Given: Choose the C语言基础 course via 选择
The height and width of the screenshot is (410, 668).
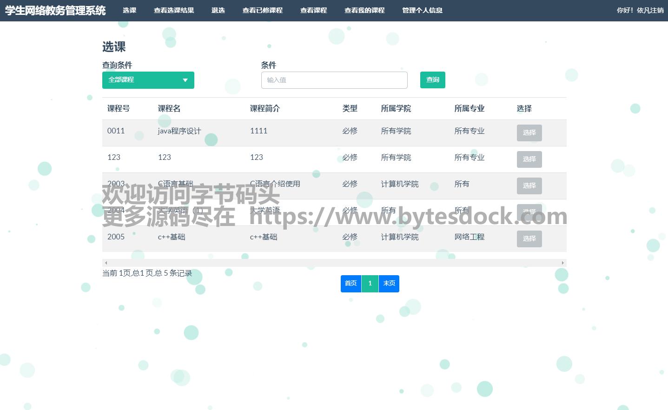Looking at the screenshot, I should (529, 186).
